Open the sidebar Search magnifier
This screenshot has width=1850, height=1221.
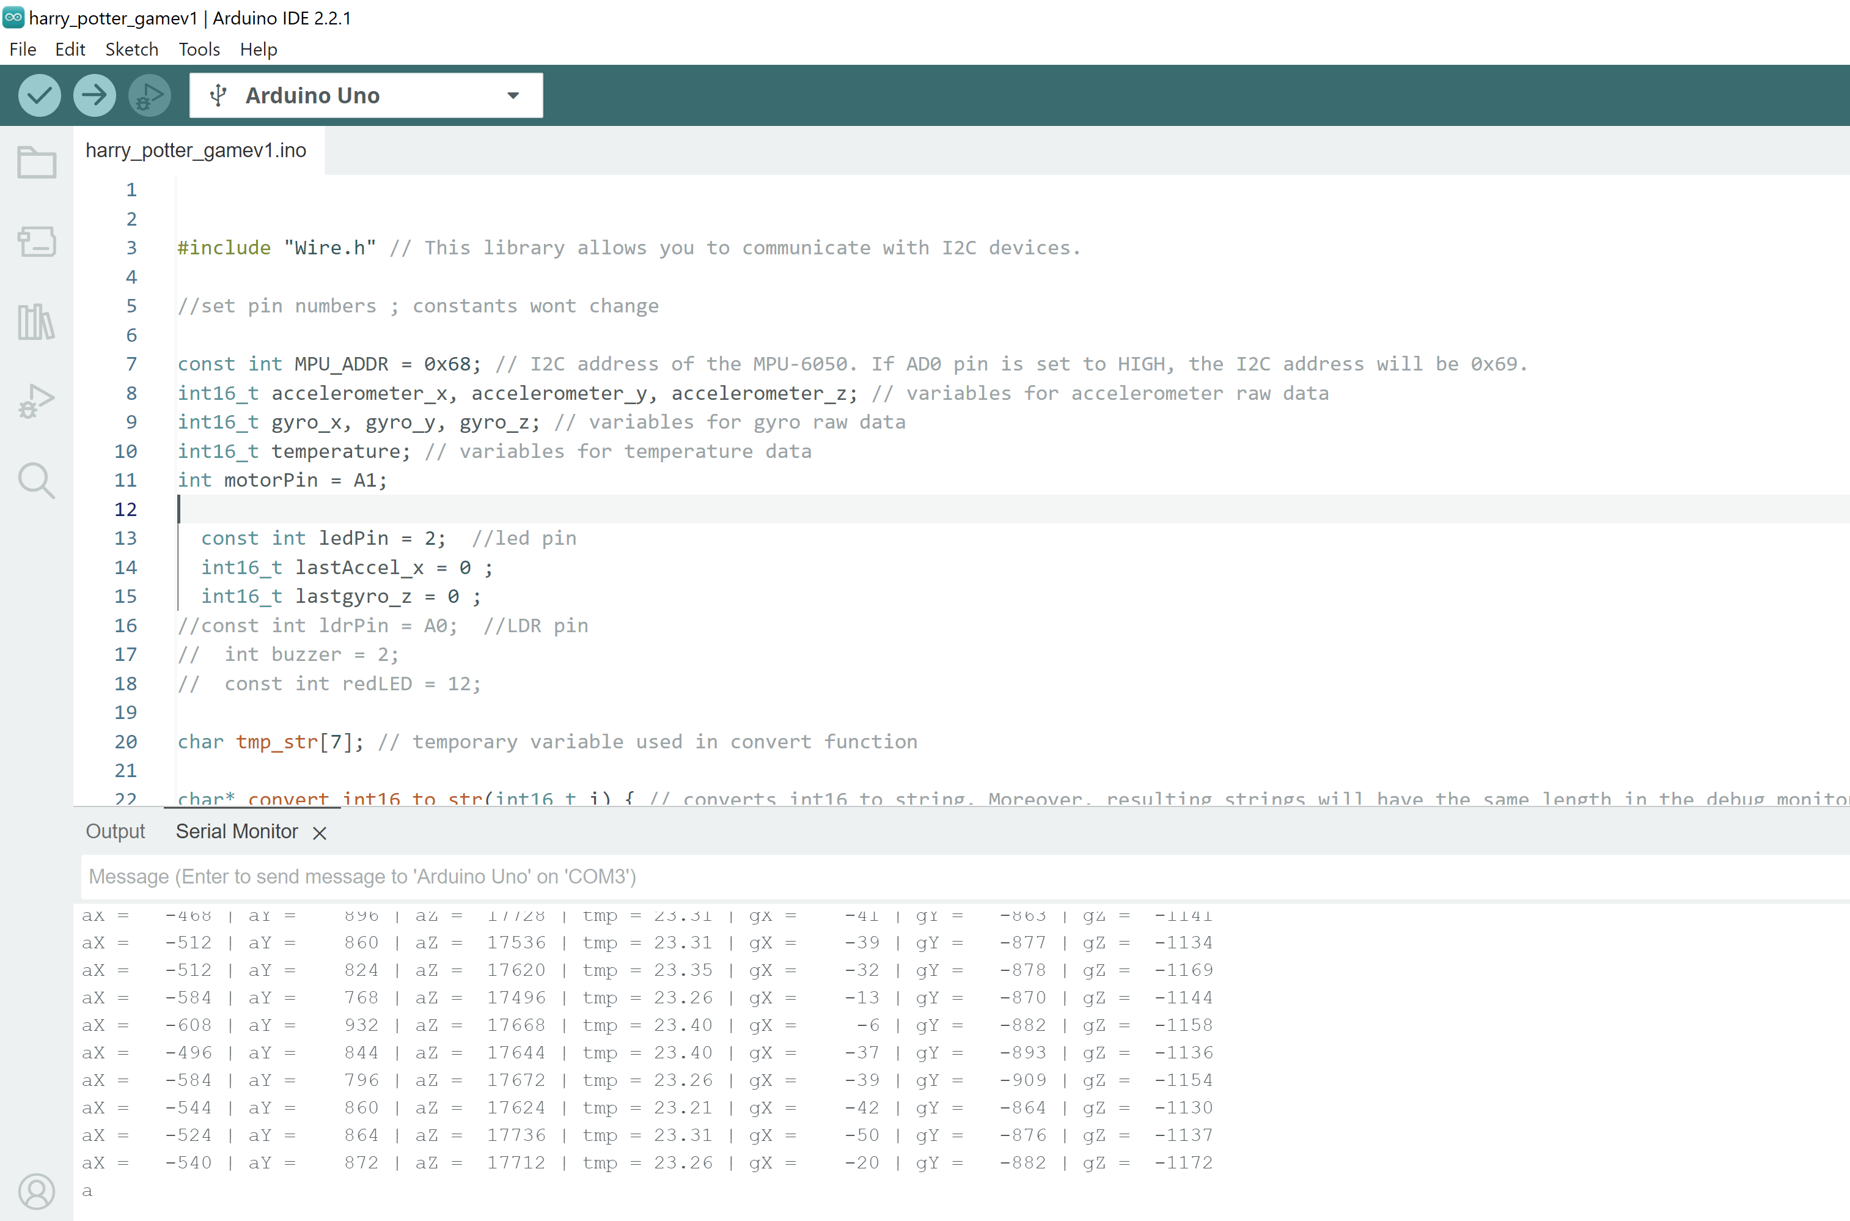click(37, 481)
